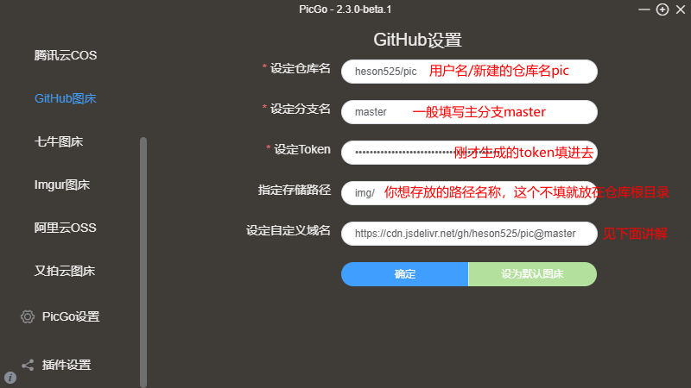The image size is (691, 388).
Task: Close the PicGo window
Action: click(681, 9)
